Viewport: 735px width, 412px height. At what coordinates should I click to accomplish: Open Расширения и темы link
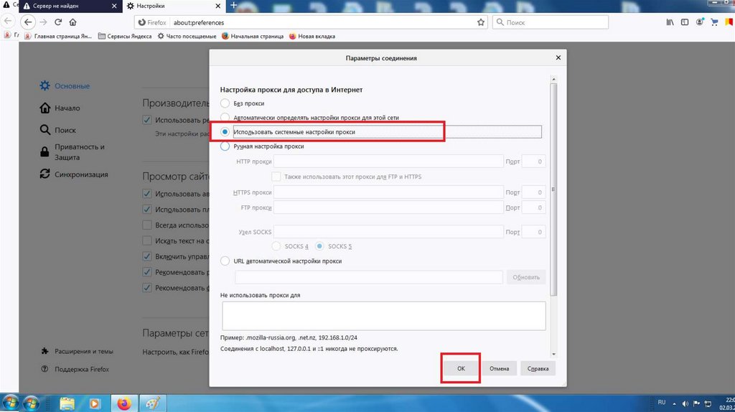tap(78, 351)
